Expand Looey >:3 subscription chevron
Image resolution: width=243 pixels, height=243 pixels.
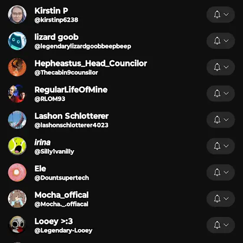[x=226, y=225]
